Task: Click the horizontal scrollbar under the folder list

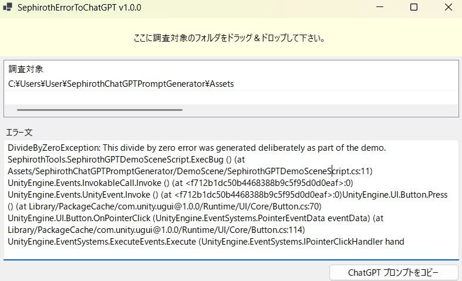Action: tap(100, 110)
